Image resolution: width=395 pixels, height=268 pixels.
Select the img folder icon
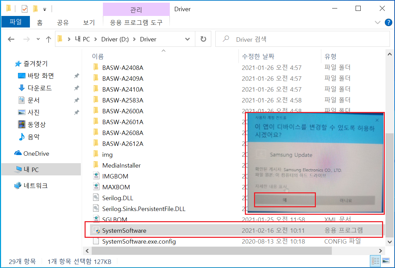[96, 154]
